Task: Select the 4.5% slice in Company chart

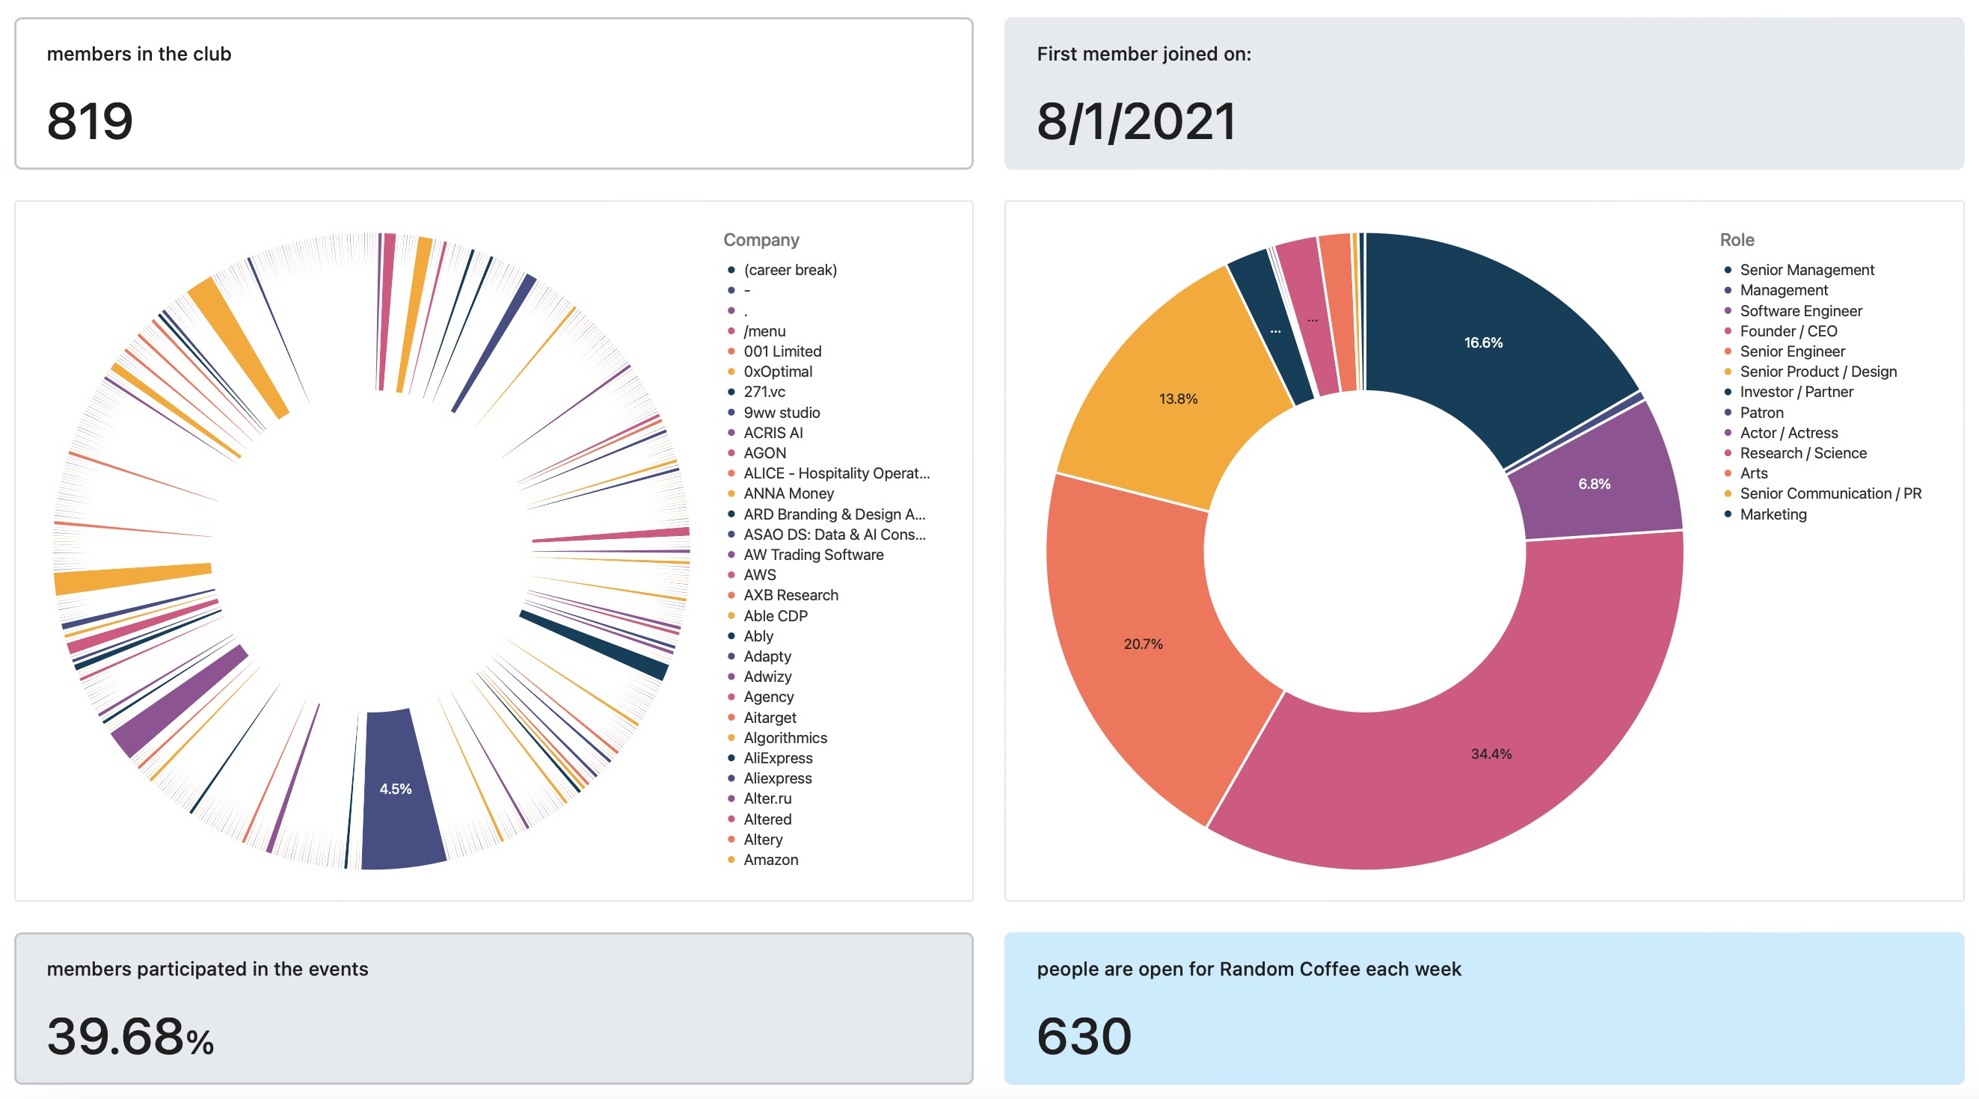Action: click(399, 791)
